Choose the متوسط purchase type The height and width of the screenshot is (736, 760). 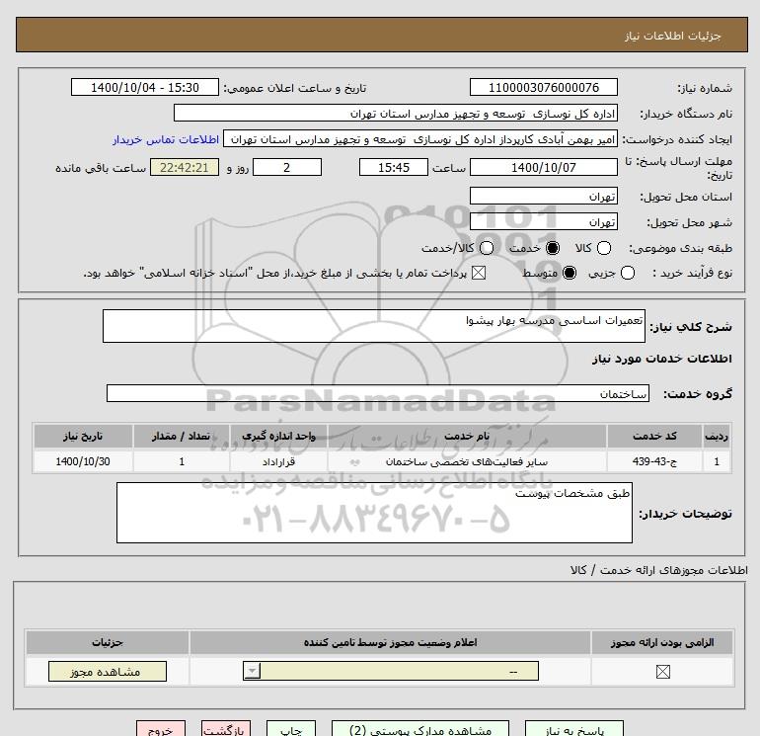pos(570,273)
